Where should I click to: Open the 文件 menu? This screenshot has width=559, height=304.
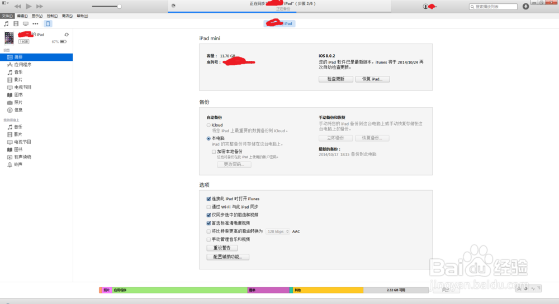coord(7,16)
